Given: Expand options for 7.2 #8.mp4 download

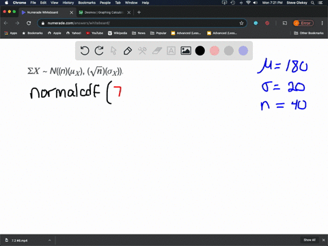Looking at the screenshot, I should pos(50,241).
